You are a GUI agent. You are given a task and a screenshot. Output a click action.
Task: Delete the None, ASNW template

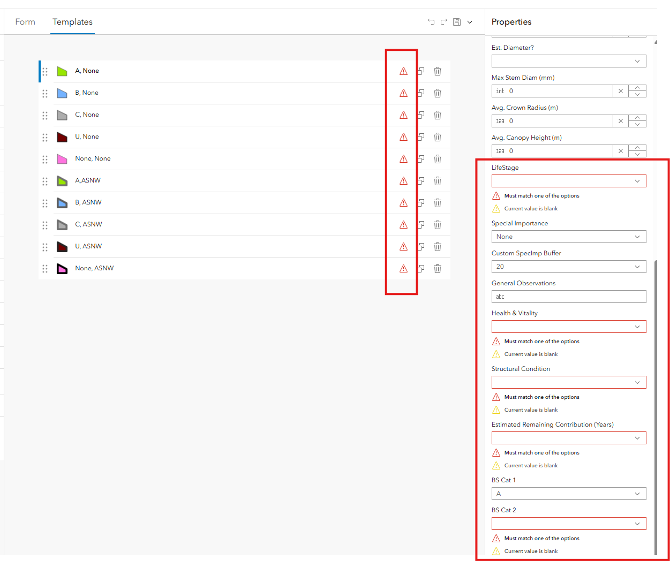click(438, 268)
